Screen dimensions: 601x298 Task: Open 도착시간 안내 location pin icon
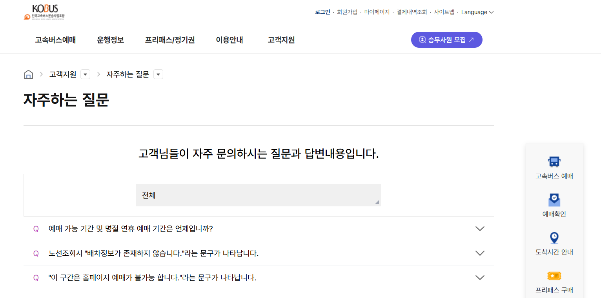pos(554,238)
